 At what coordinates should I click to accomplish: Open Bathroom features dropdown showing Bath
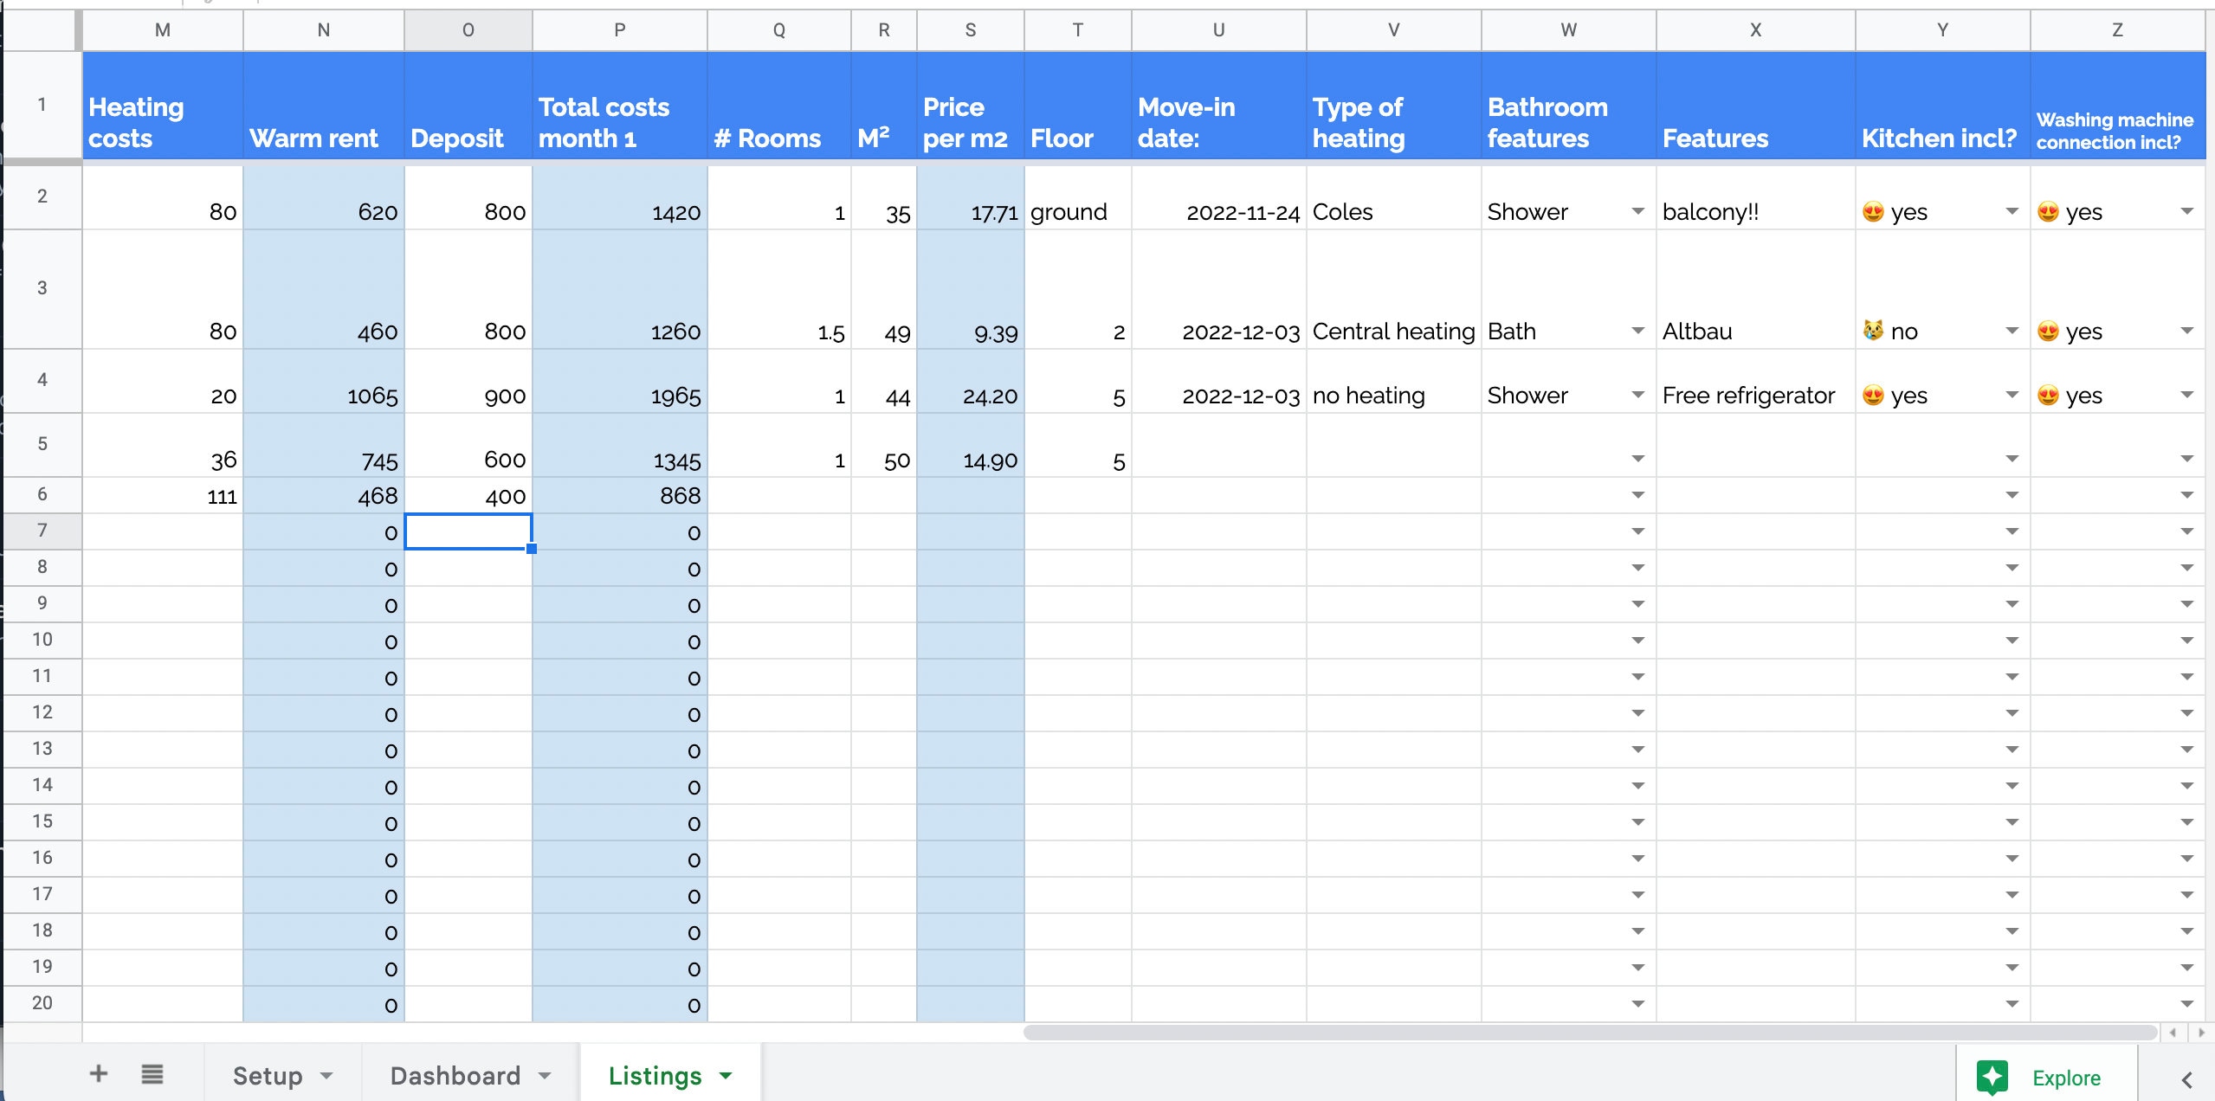(1637, 331)
